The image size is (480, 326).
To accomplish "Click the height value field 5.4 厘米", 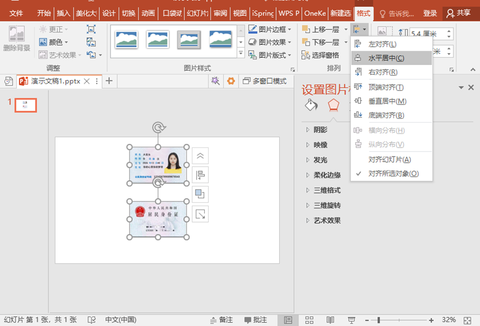I will coord(427,34).
